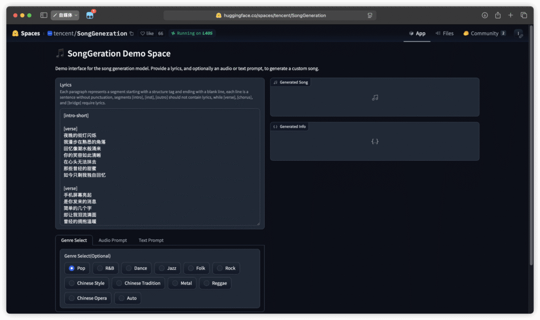This screenshot has width=540, height=320.
Task: Click the address bar with huggingface.co URL
Action: click(x=270, y=15)
